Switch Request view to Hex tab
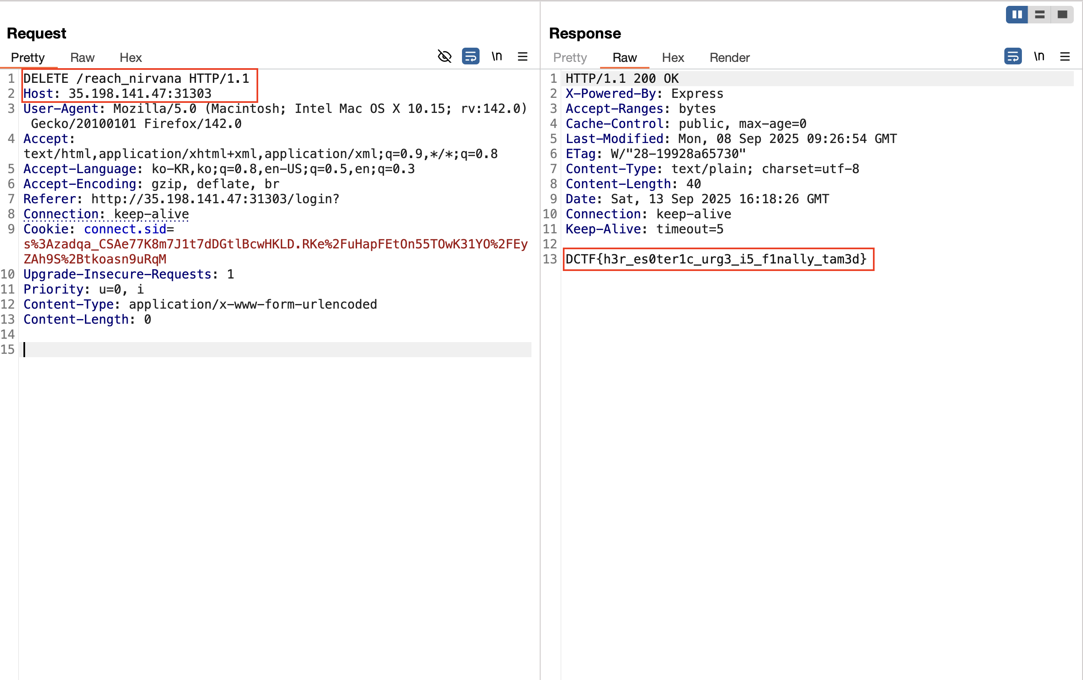Image resolution: width=1083 pixels, height=680 pixels. [131, 58]
